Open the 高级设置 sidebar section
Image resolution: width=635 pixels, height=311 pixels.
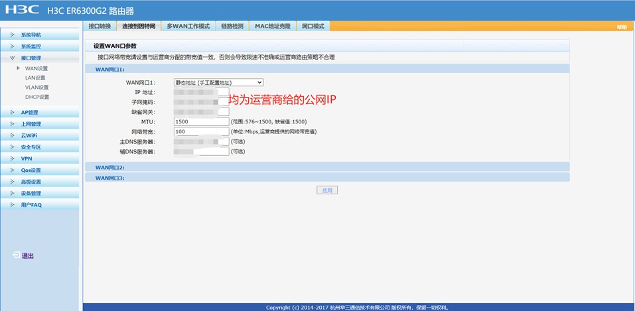click(x=40, y=182)
